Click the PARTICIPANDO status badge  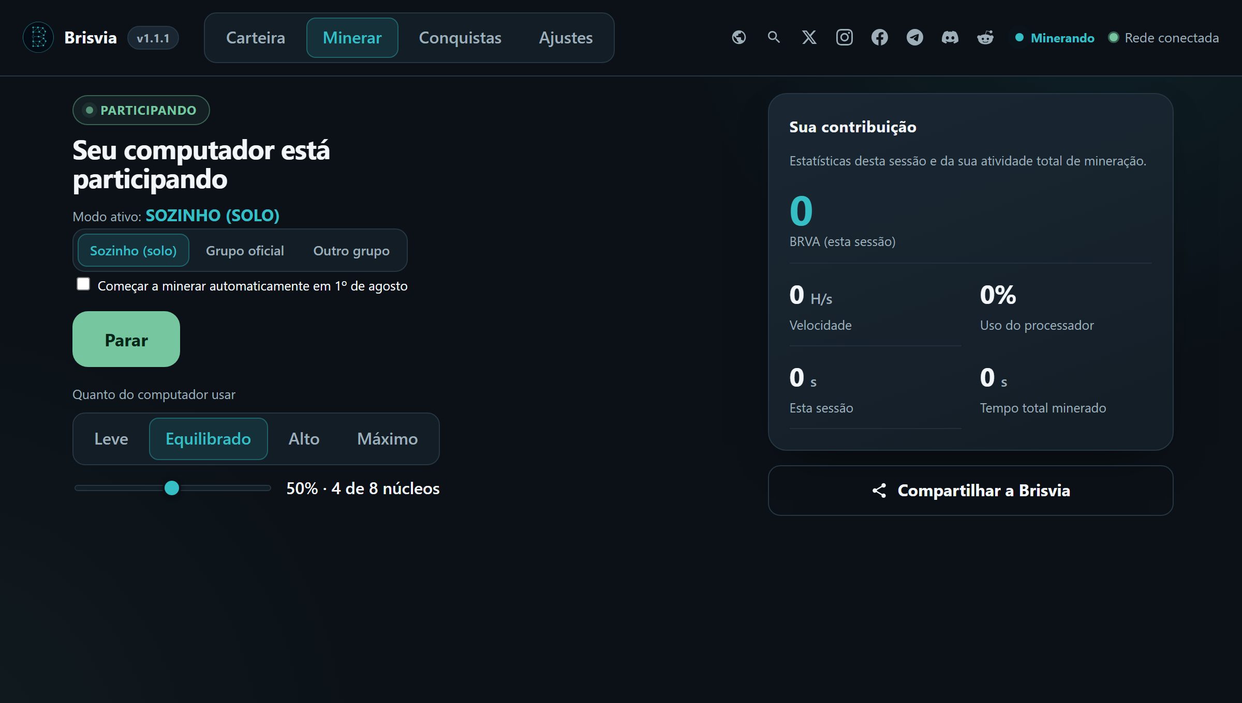pyautogui.click(x=141, y=110)
